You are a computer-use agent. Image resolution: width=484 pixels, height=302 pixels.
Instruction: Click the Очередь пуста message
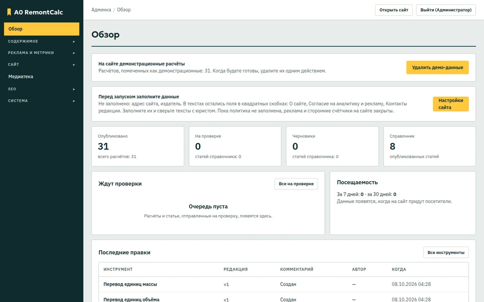click(x=208, y=207)
